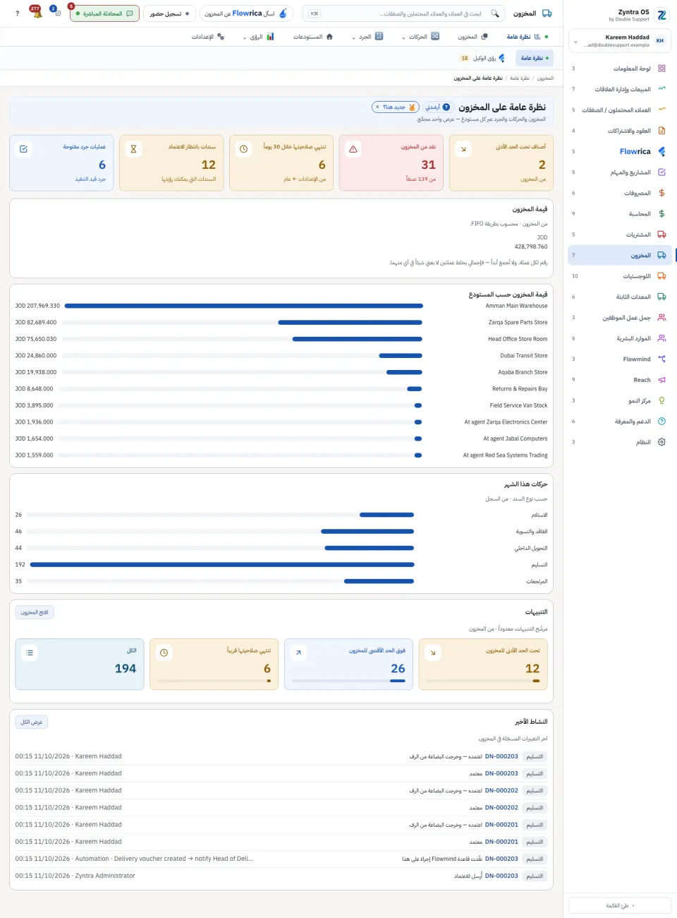This screenshot has height=918, width=677.
Task: Open the الإعدادات settings menu item
Action: click(x=208, y=37)
